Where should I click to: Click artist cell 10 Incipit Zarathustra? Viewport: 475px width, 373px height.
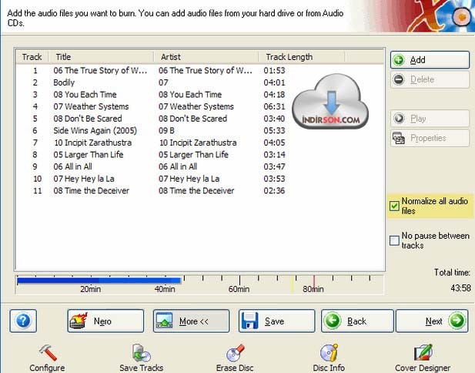(198, 143)
